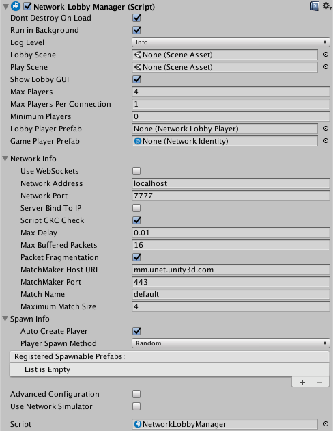Click the Network Port field
The height and width of the screenshot is (431, 333).
click(231, 196)
